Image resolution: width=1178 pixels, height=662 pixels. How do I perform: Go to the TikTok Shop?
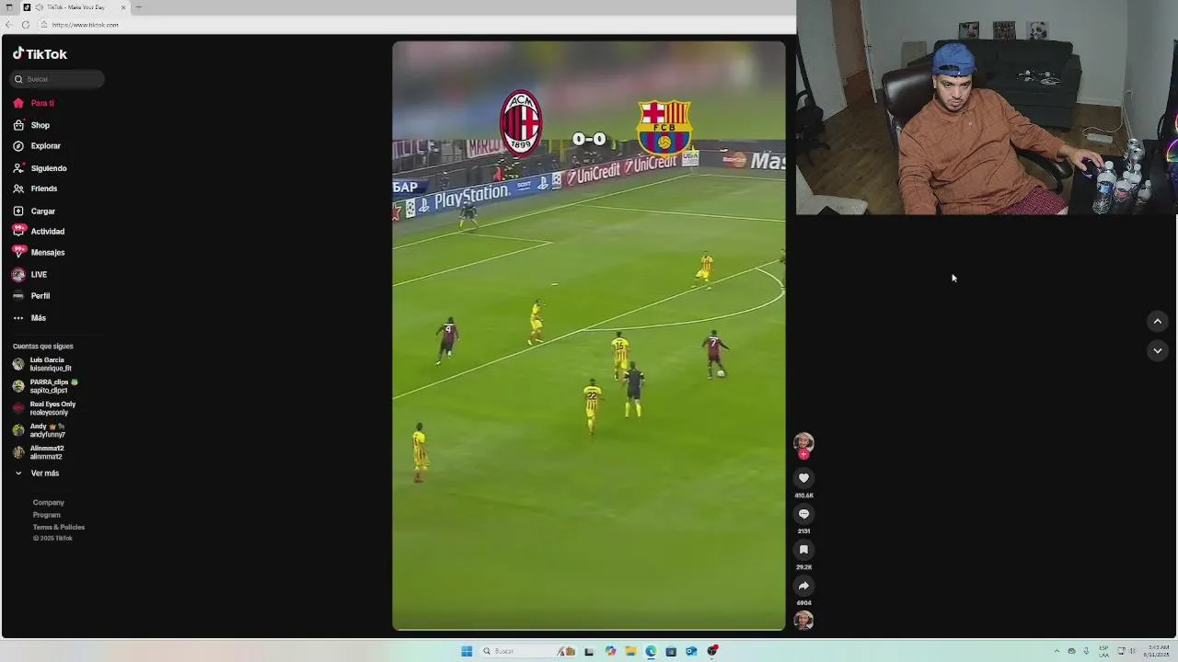coord(32,125)
